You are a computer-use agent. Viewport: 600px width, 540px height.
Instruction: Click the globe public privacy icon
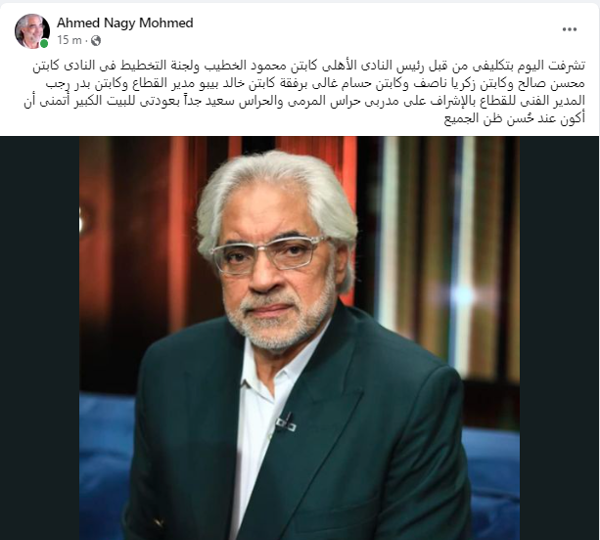coord(96,40)
